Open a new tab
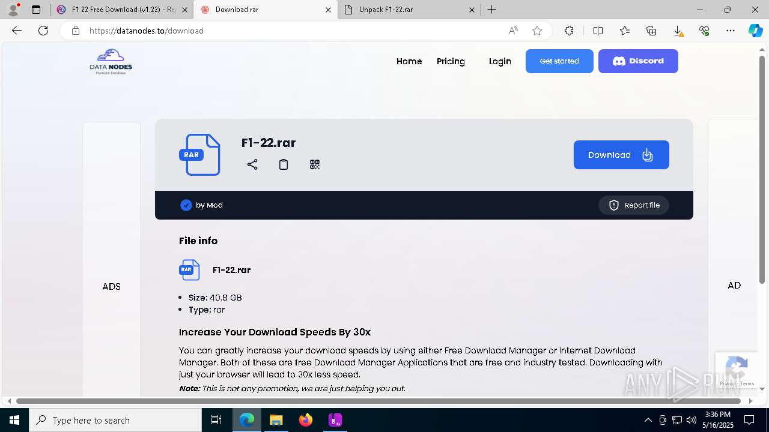 [x=491, y=10]
